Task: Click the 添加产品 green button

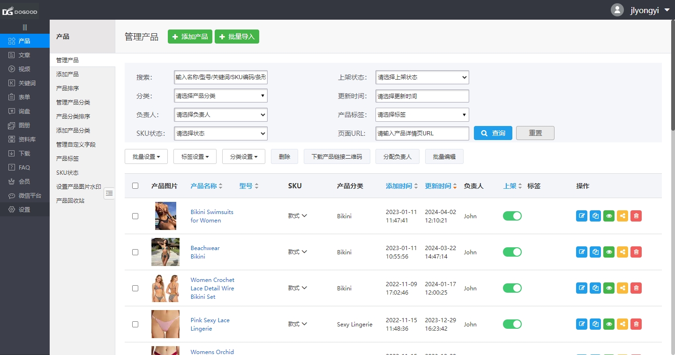Action: pyautogui.click(x=190, y=36)
